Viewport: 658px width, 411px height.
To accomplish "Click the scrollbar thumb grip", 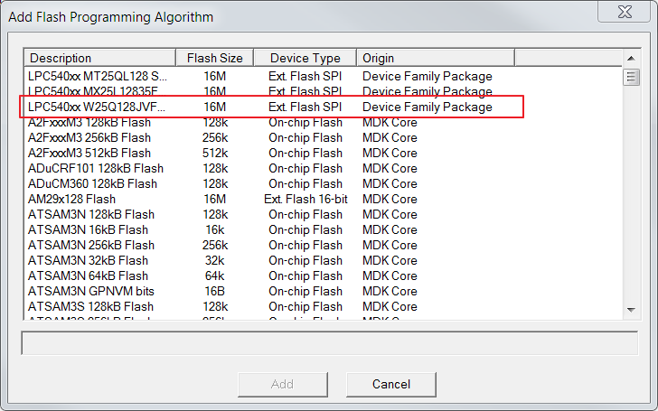I will 631,77.
